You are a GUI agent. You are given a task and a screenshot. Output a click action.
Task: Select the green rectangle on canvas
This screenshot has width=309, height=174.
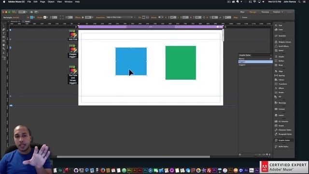point(181,63)
